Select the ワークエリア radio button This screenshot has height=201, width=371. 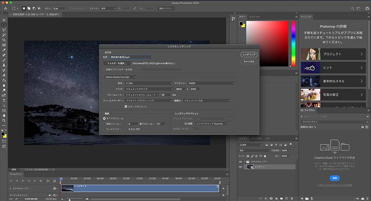coord(104,129)
